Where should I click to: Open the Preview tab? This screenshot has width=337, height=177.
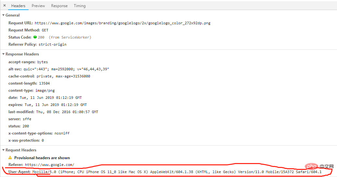(38, 6)
